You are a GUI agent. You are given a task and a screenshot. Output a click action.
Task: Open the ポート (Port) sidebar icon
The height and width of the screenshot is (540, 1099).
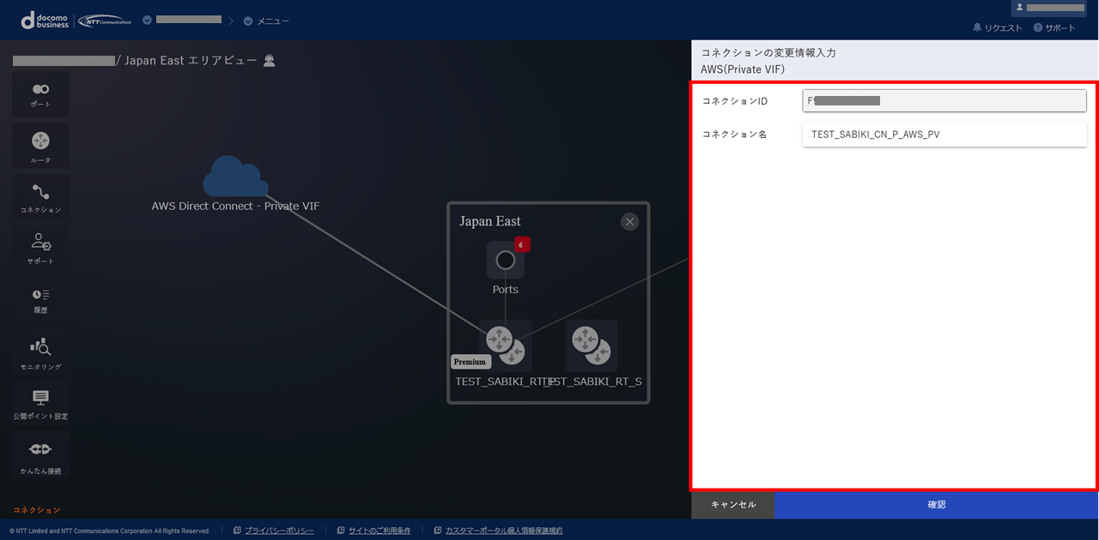(x=40, y=94)
